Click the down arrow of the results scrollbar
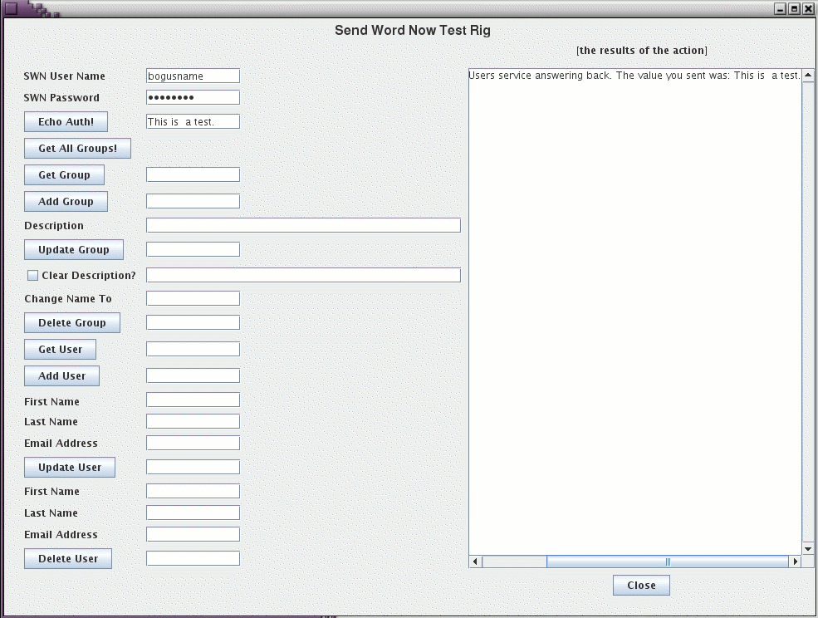 [806, 548]
